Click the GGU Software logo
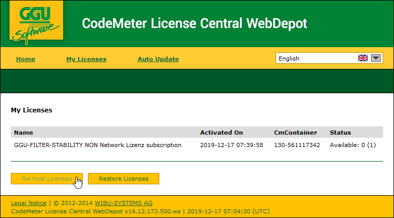Viewport: 394px width, 218px height. tap(36, 23)
